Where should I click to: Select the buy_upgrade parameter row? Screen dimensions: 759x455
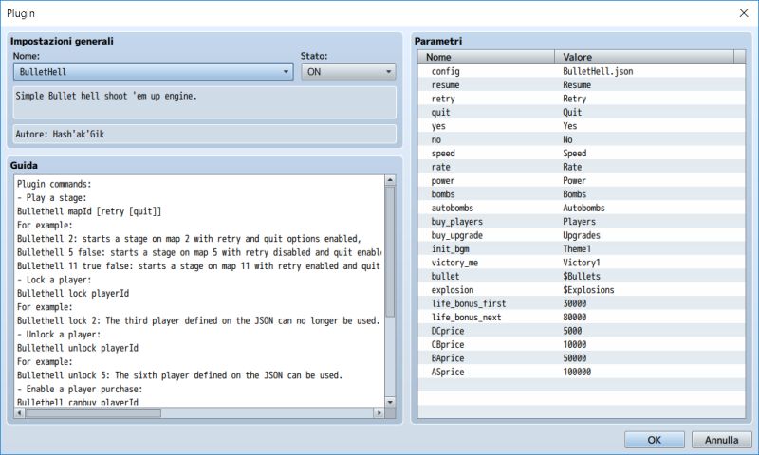click(x=582, y=235)
